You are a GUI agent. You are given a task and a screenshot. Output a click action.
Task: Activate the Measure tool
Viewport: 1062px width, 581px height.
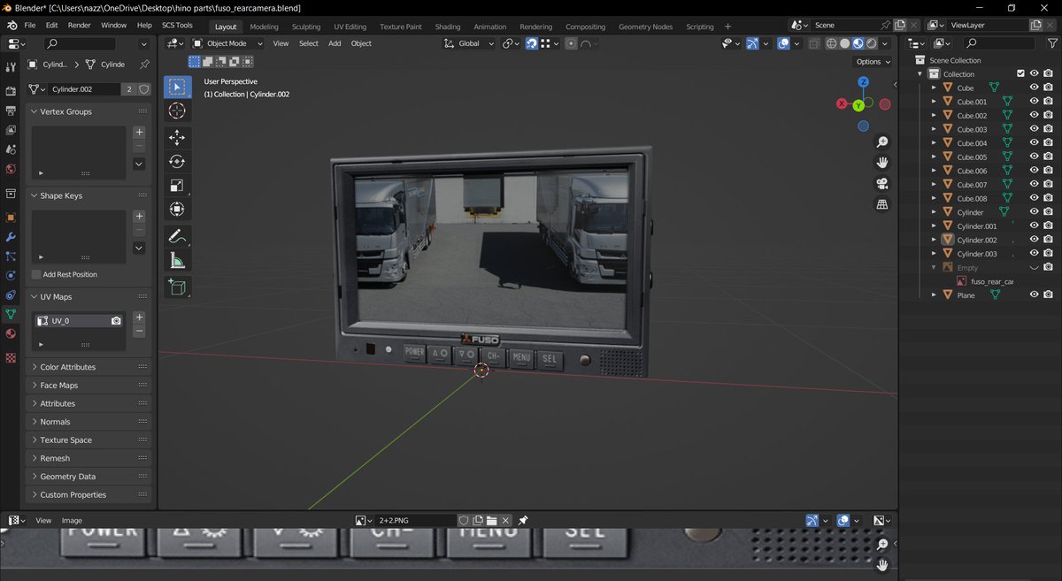[x=177, y=260]
